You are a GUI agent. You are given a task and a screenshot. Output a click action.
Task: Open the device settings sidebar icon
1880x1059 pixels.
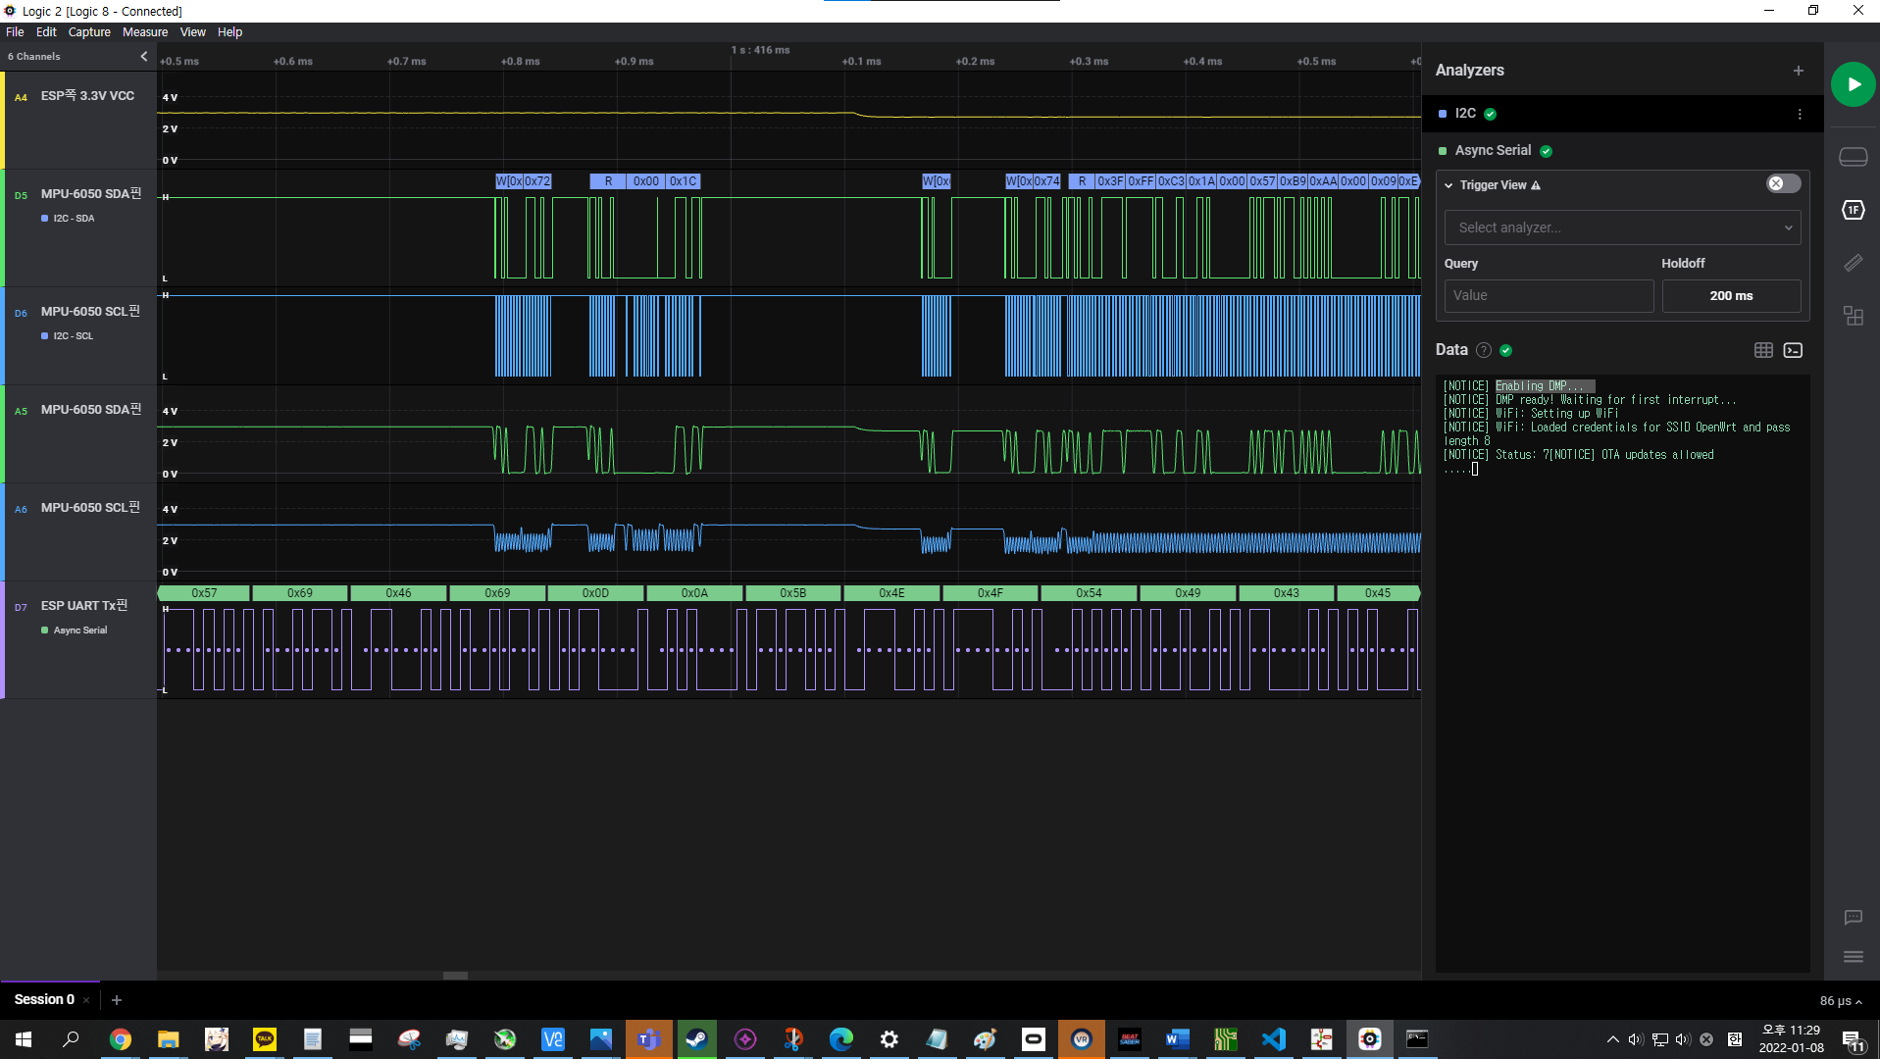click(1853, 157)
